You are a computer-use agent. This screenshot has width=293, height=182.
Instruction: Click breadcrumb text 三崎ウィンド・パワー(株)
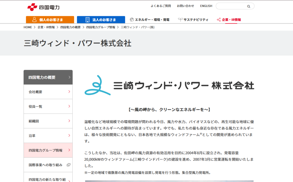pos(138,27)
